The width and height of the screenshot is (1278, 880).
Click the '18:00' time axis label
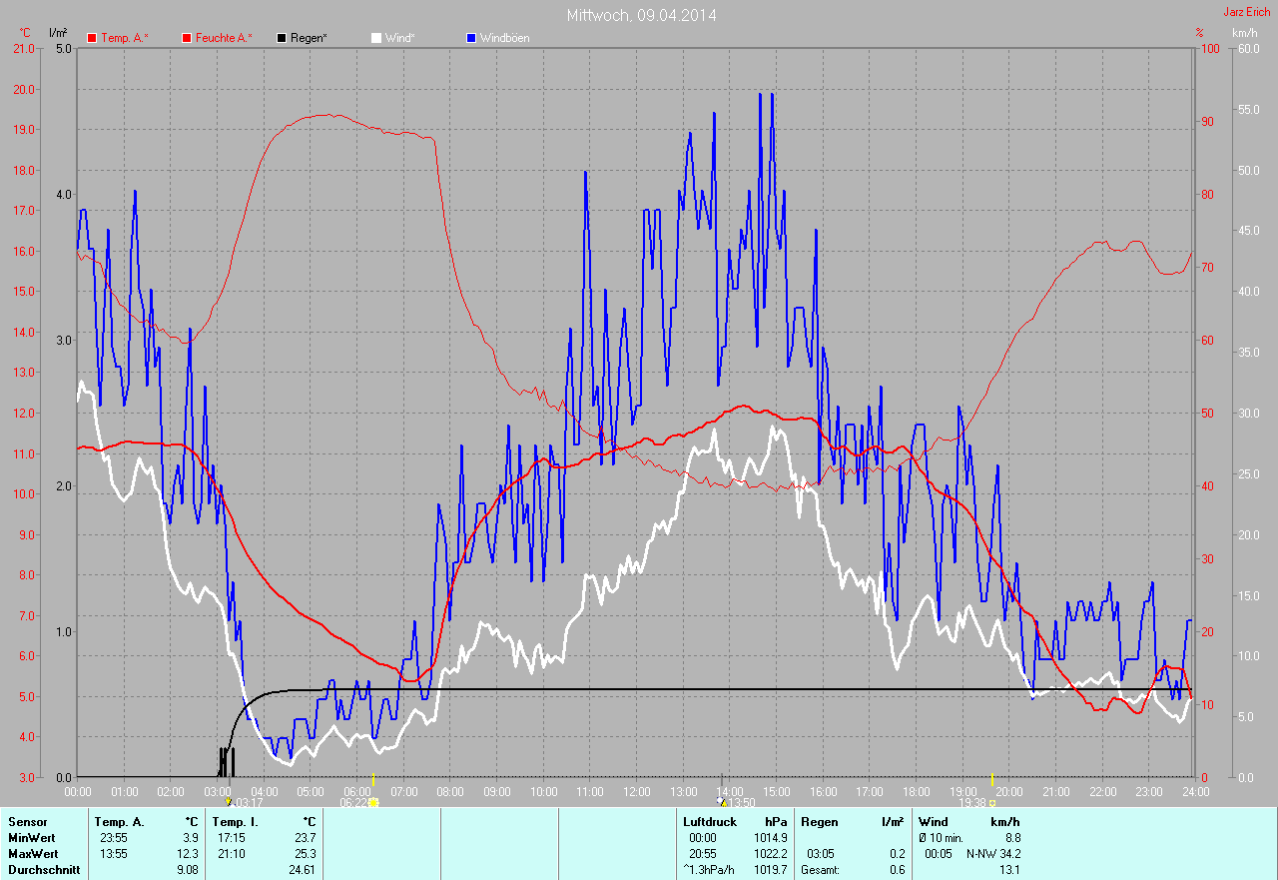[x=916, y=791]
